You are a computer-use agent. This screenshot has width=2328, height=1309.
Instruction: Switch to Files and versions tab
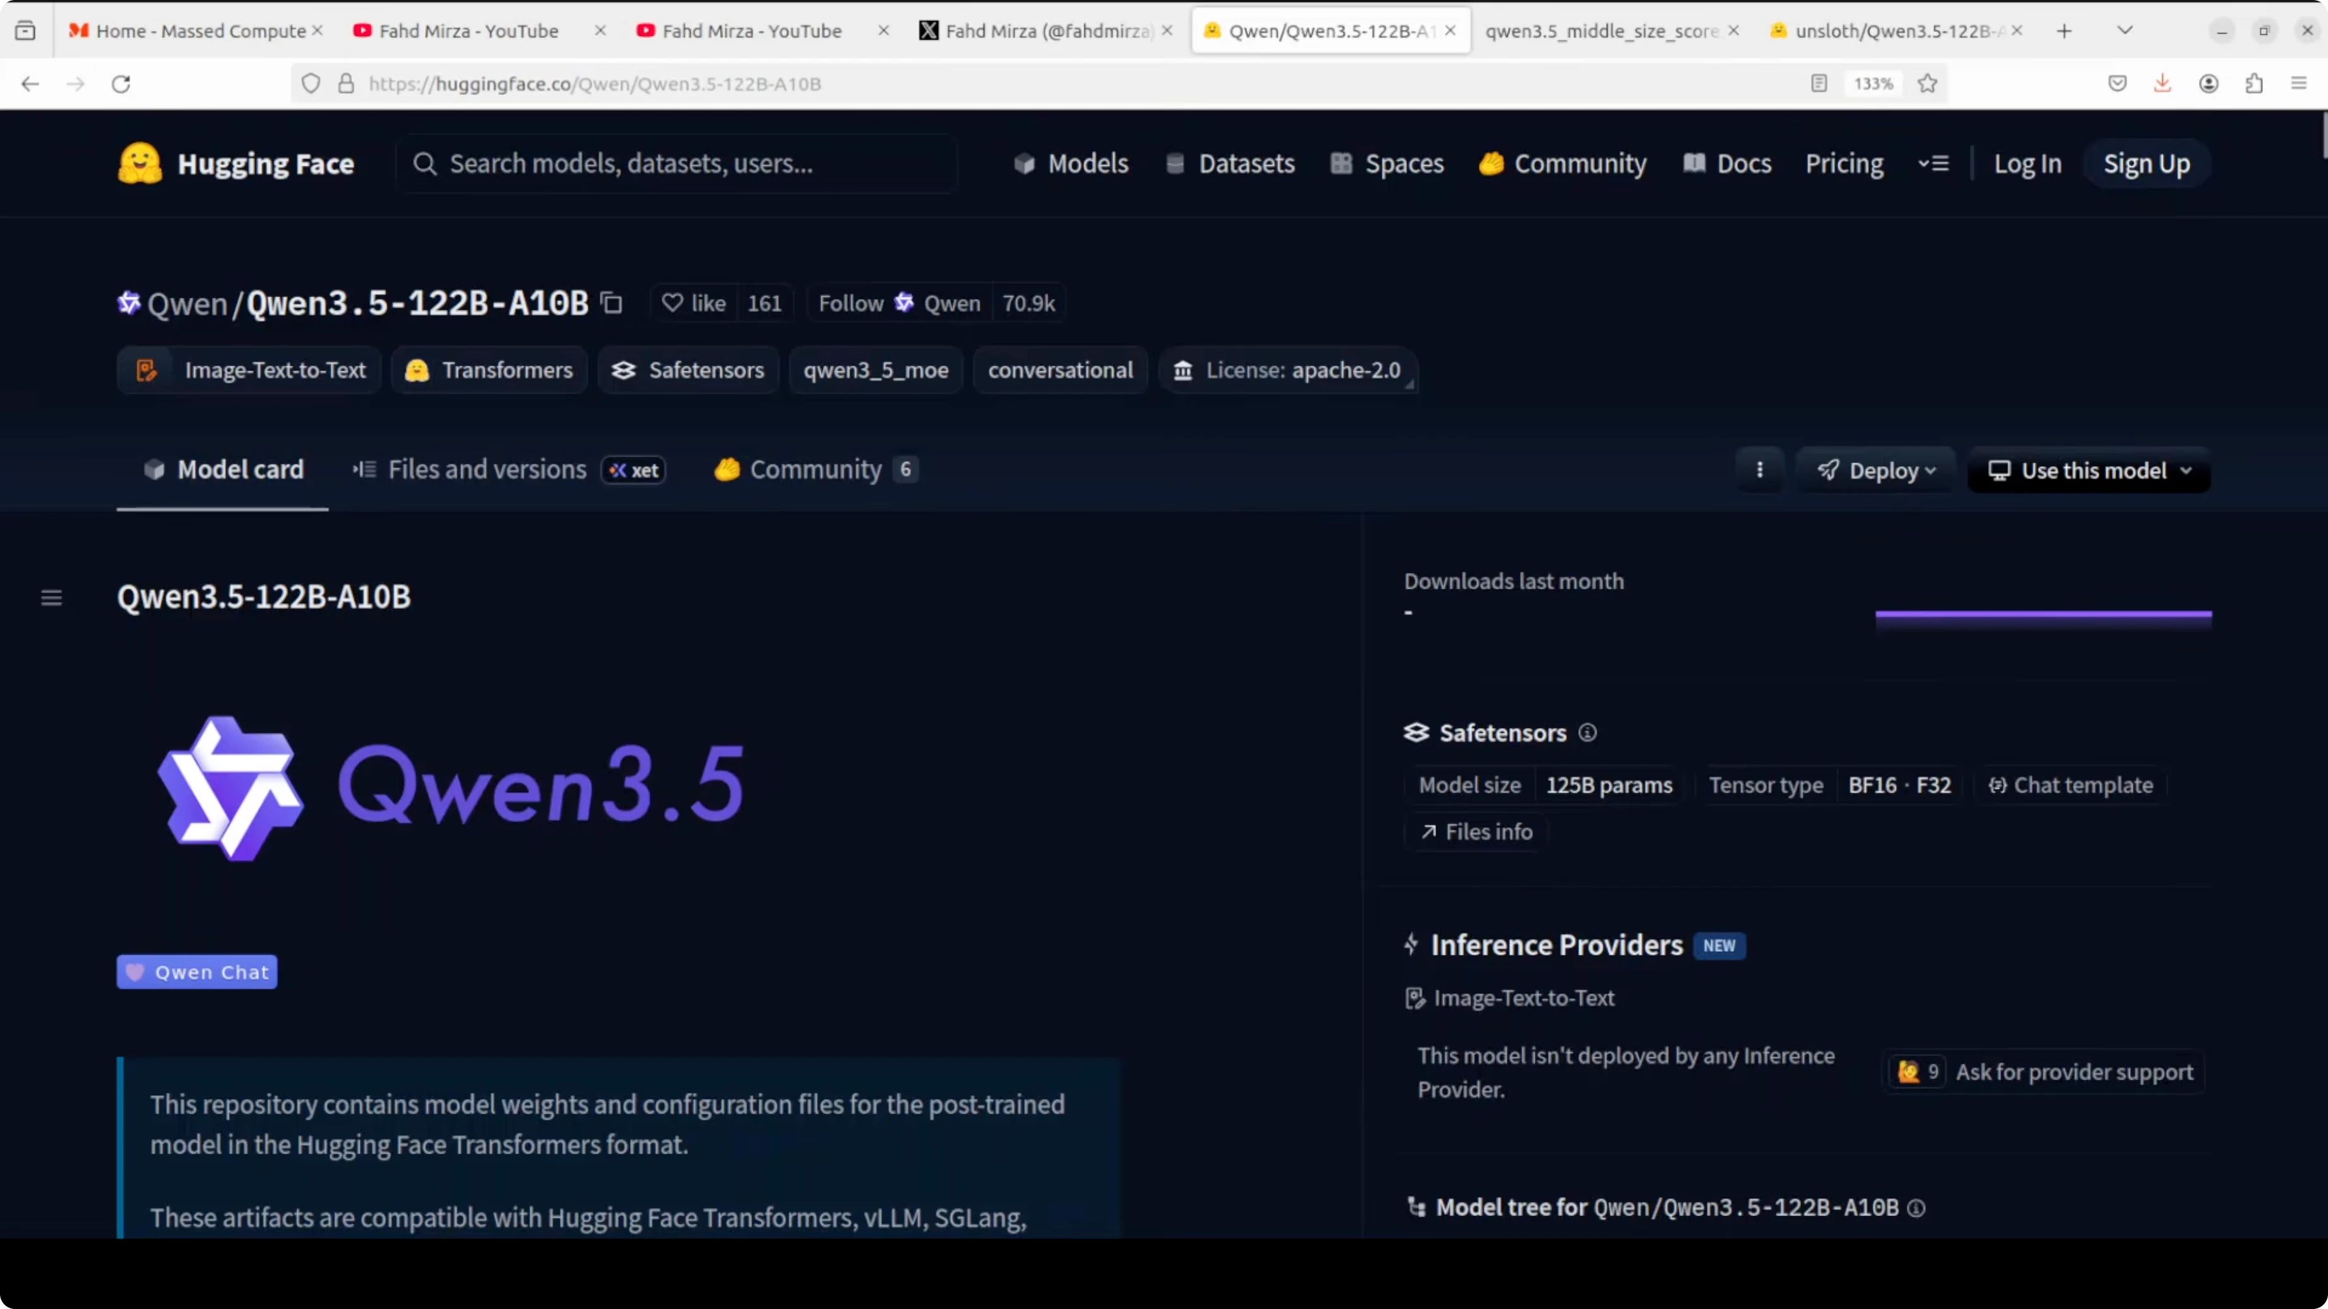[x=486, y=470]
